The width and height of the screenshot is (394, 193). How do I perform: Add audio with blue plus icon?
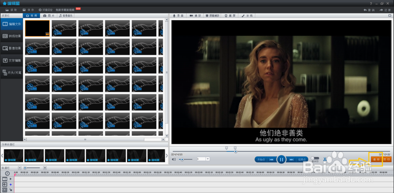pos(11,184)
